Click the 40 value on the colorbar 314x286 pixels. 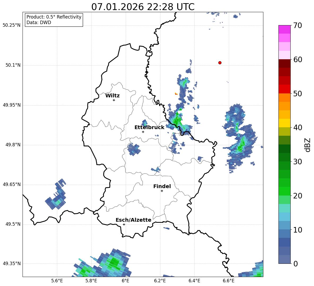[297, 128]
